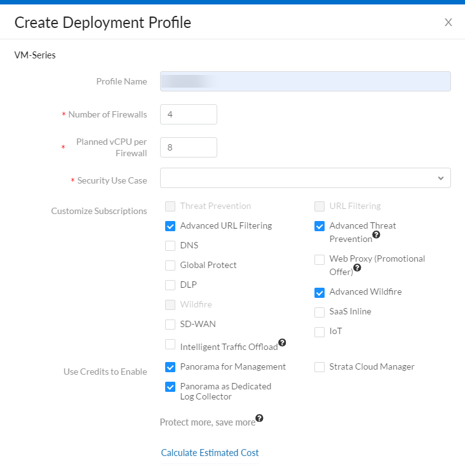Click the Number of Firewalls input field
The image size is (465, 470).
click(x=189, y=114)
